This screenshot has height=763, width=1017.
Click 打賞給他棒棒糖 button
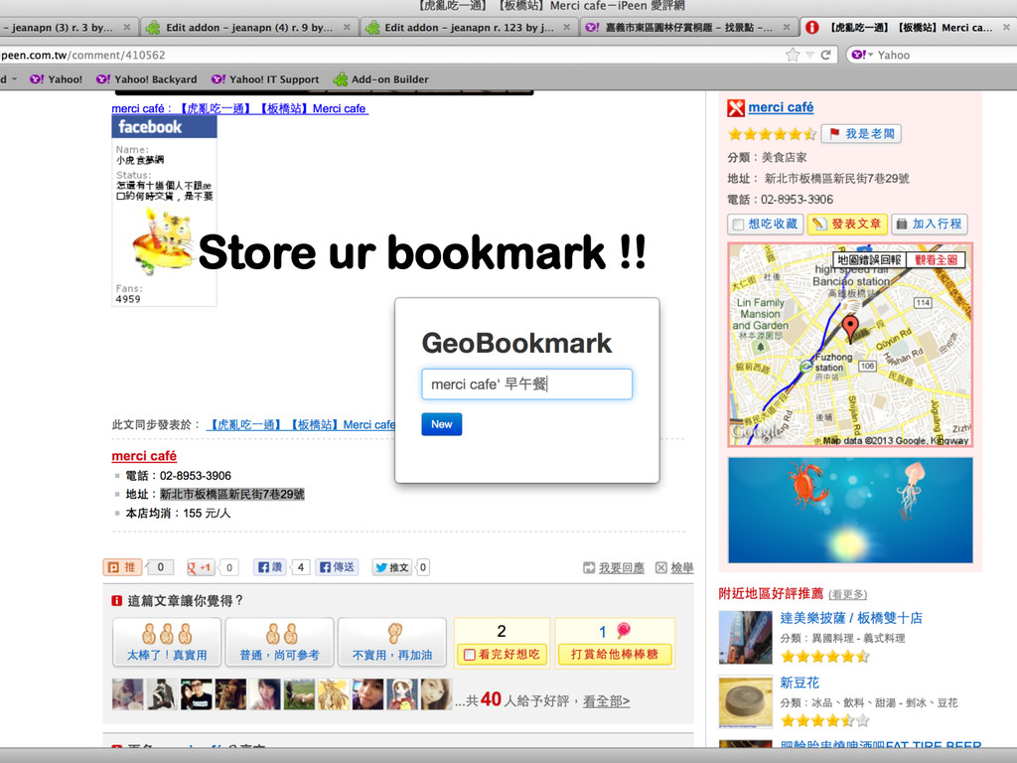[x=614, y=654]
